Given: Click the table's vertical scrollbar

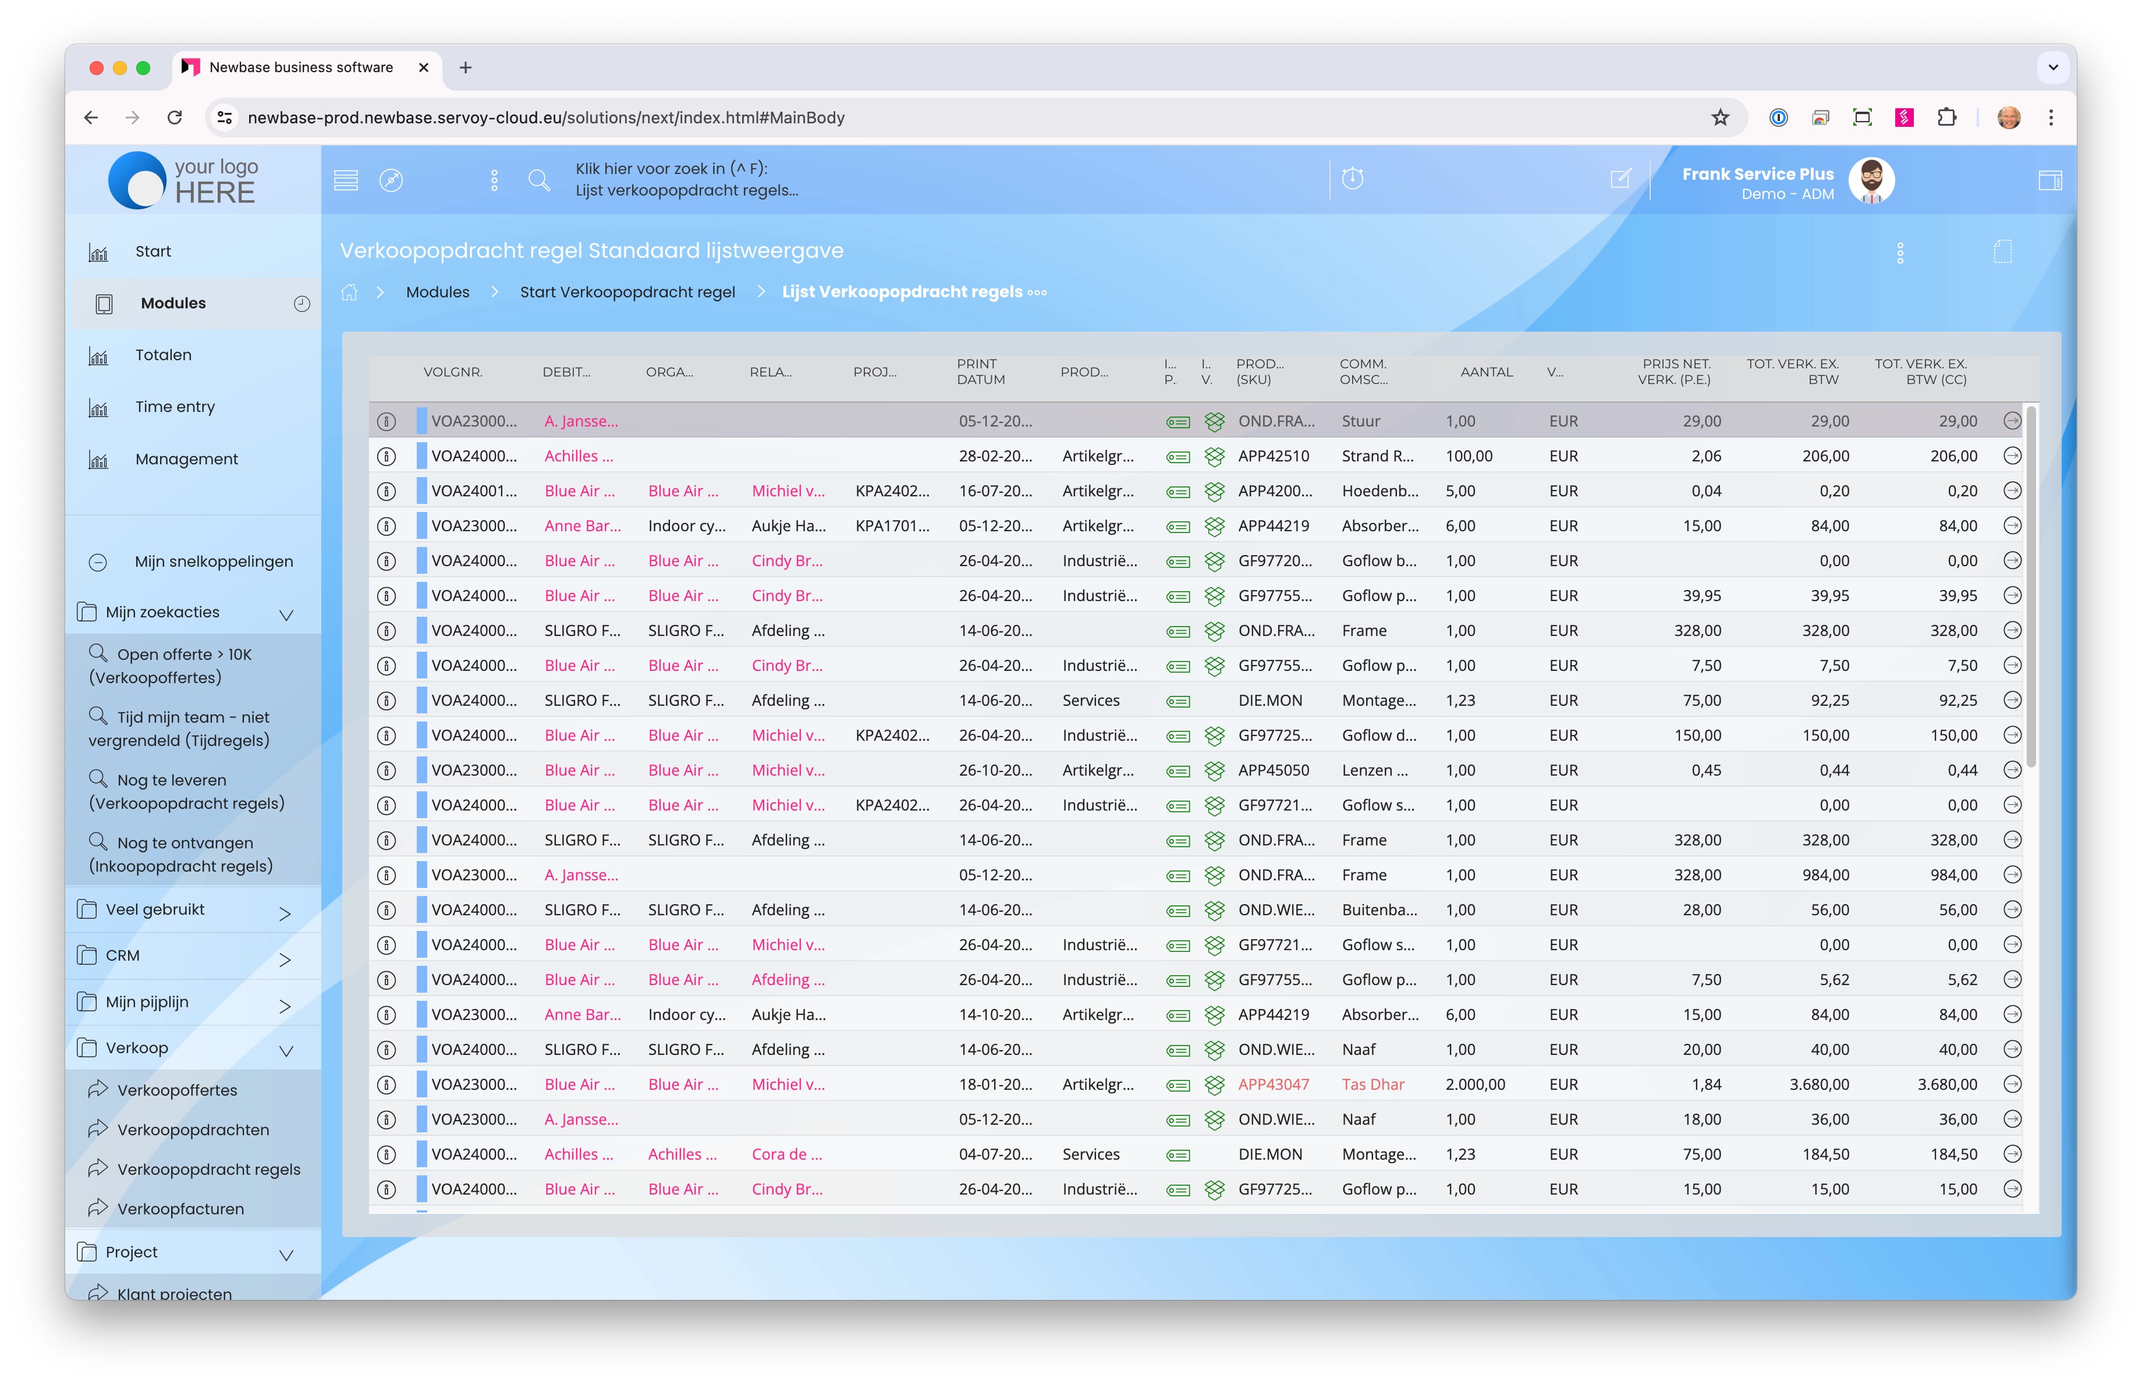Looking at the screenshot, I should [2031, 585].
